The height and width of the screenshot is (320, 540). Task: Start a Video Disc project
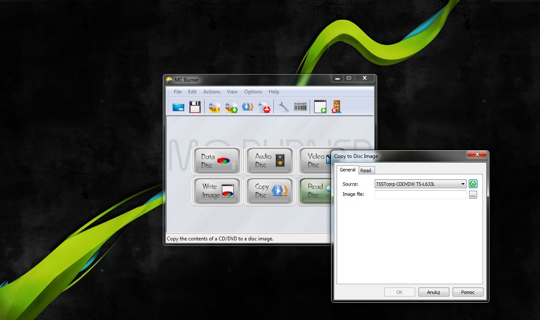tap(315, 161)
